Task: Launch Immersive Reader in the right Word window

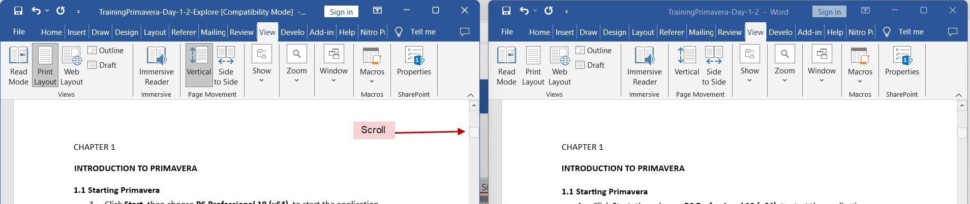Action: click(x=645, y=66)
